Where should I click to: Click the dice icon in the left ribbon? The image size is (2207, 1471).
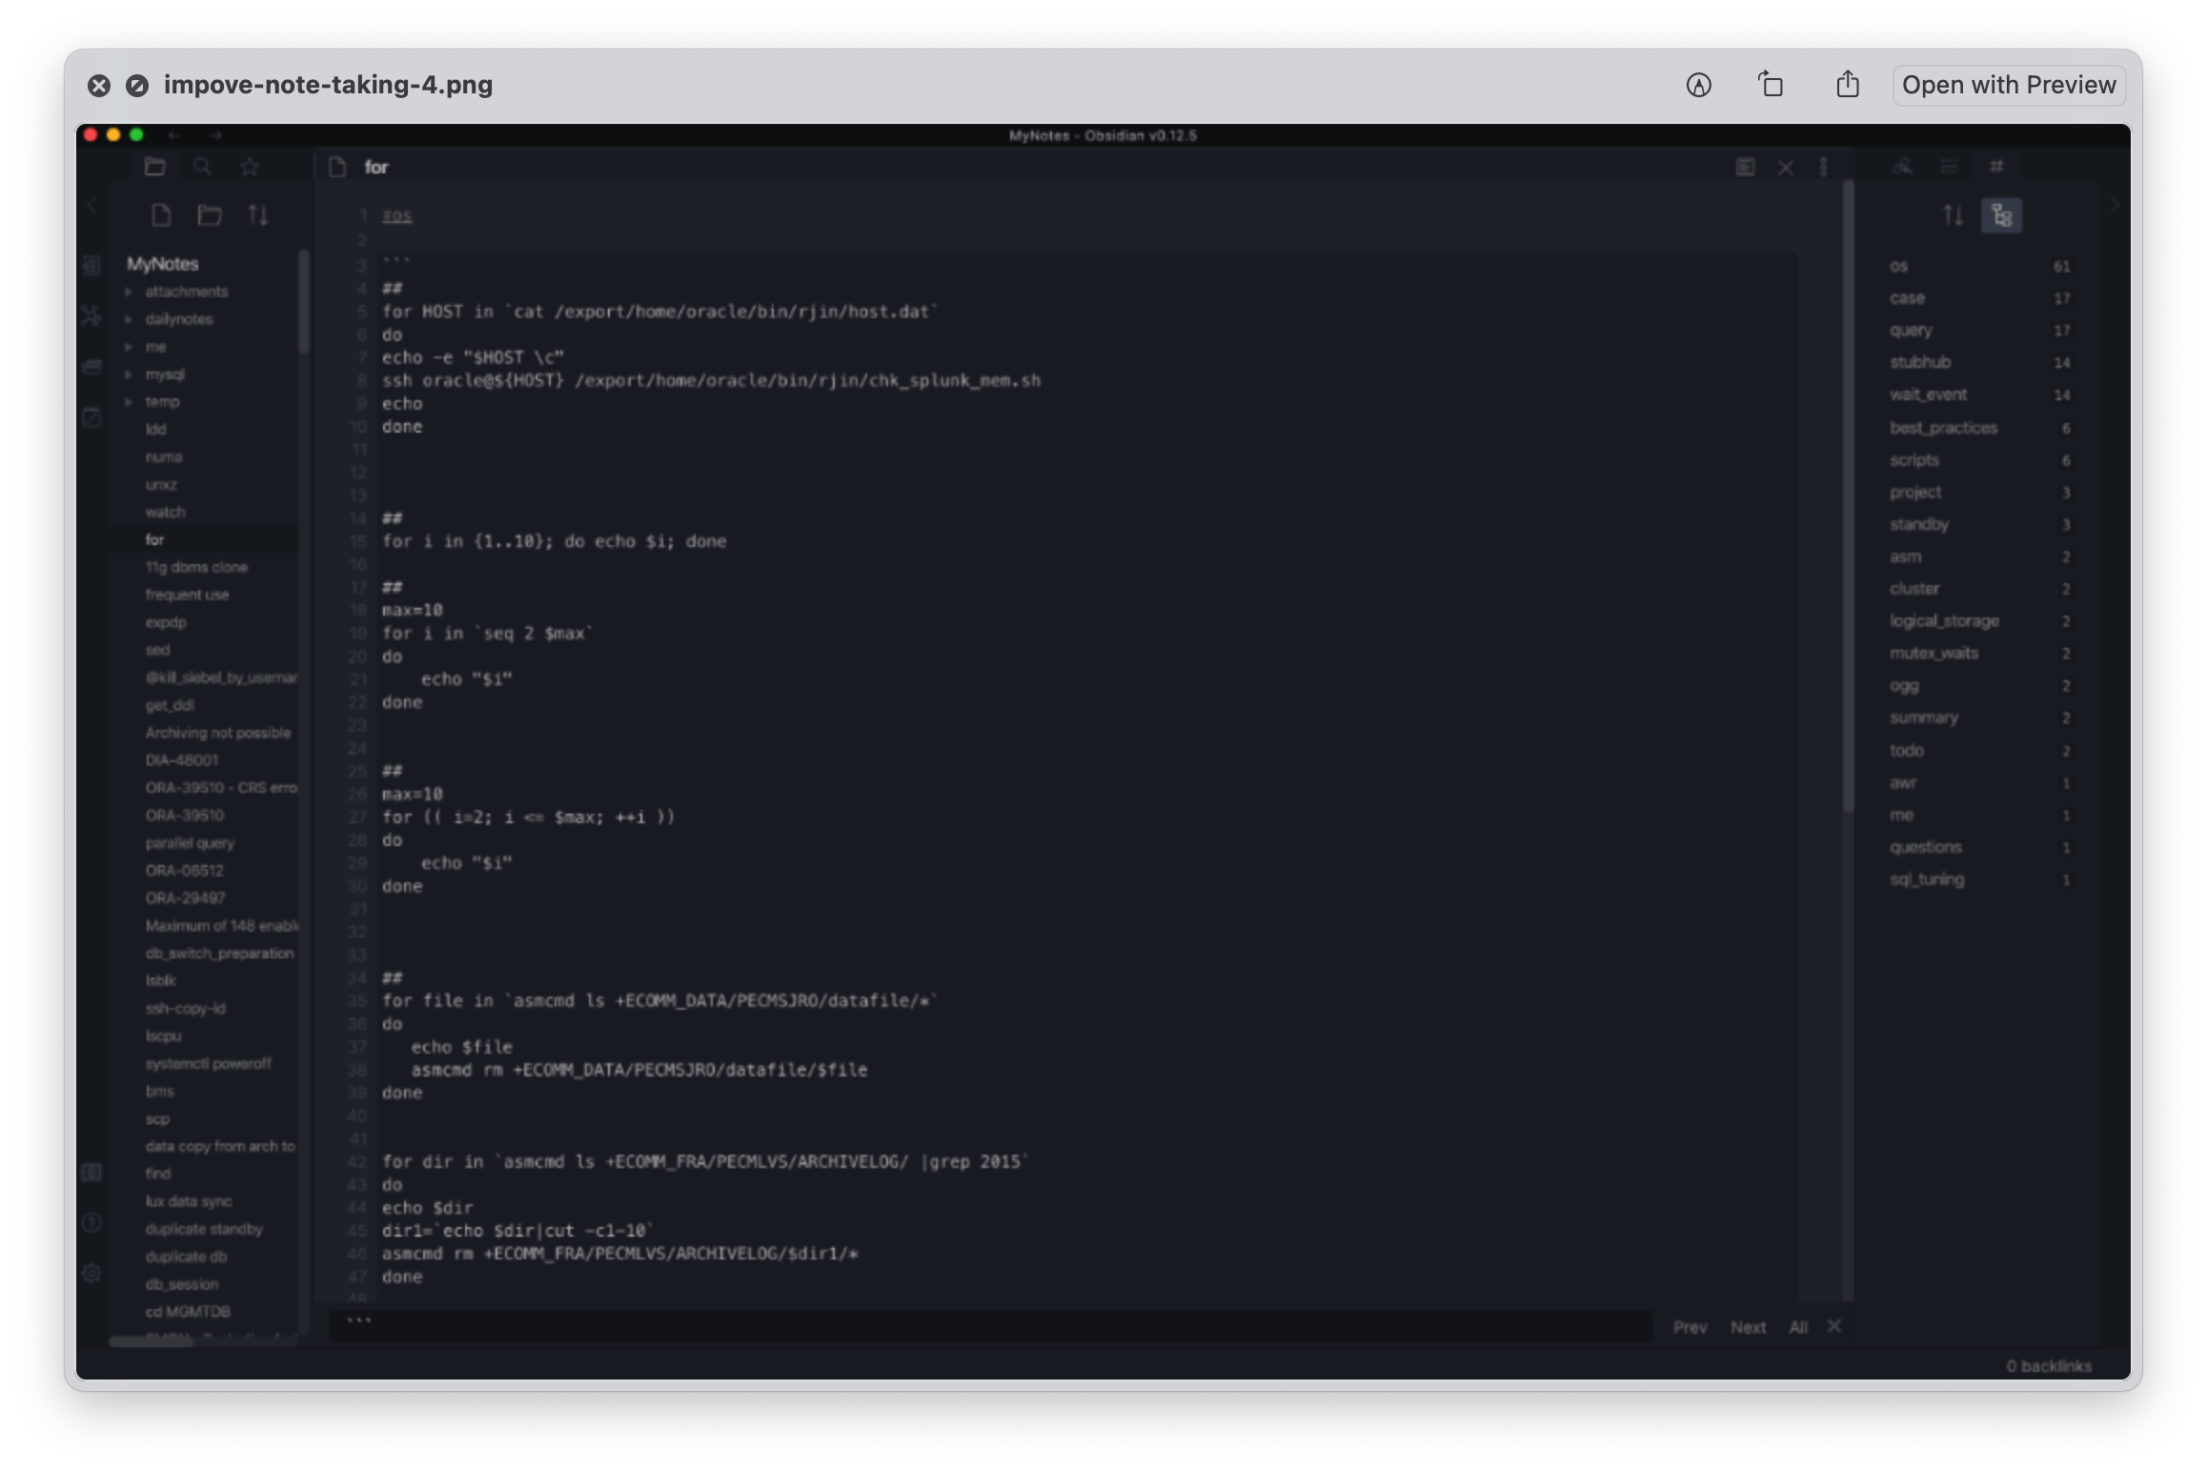[91, 416]
